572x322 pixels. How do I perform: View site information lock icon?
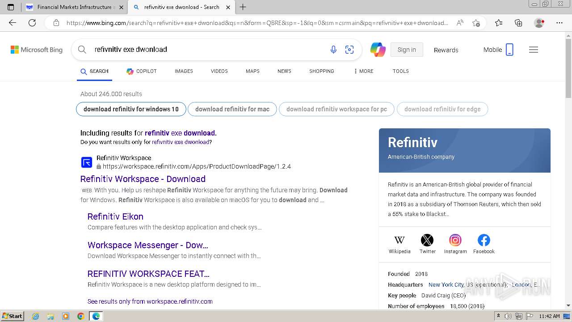coord(56,23)
